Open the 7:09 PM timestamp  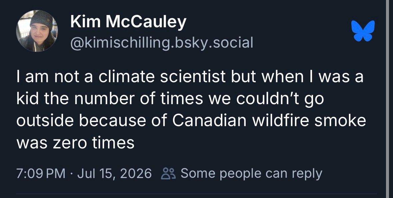pyautogui.click(x=41, y=173)
